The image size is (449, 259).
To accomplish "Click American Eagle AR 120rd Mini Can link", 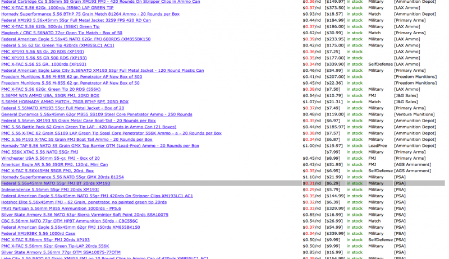I will tap(54, 164).
